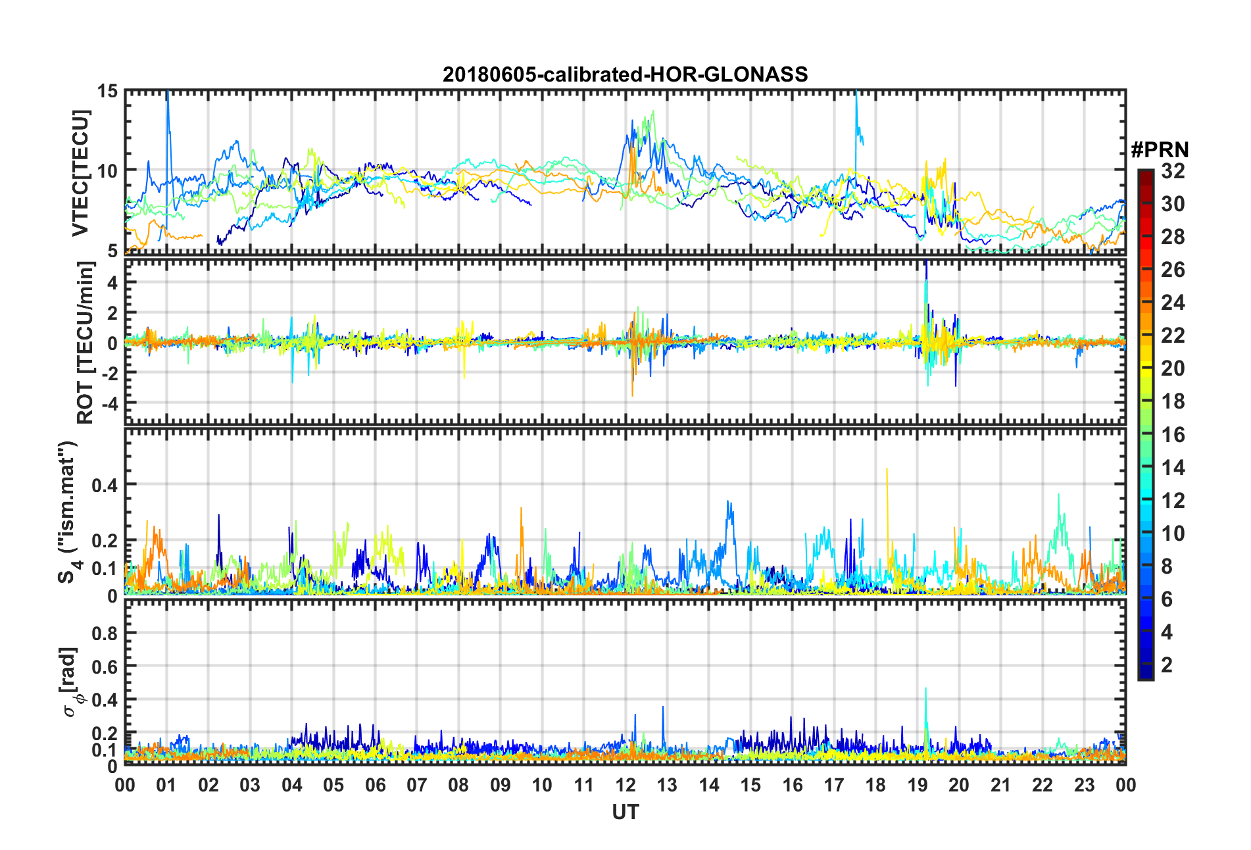This screenshot has height=850, width=1251.
Task: Click inside the ROT plot panel
Action: tap(625, 342)
